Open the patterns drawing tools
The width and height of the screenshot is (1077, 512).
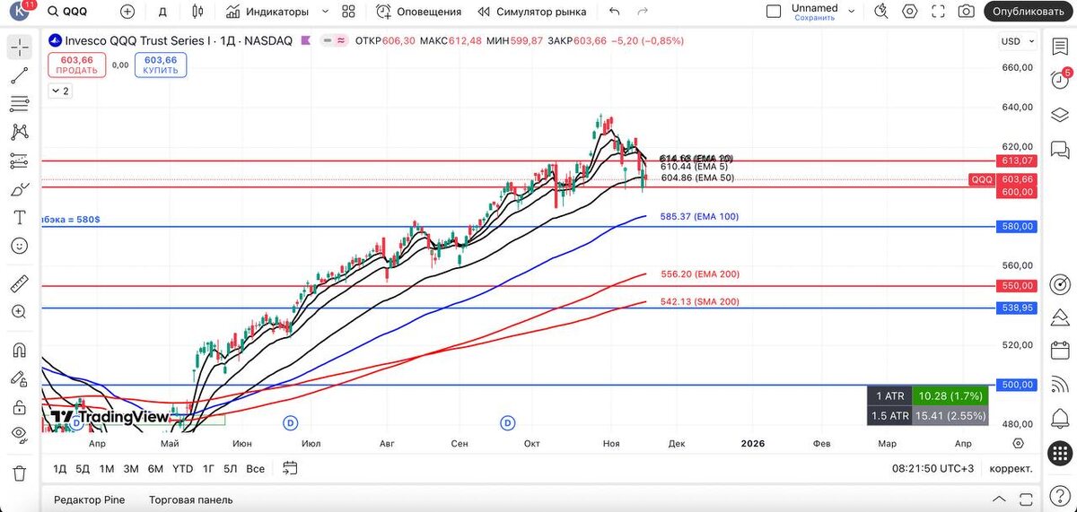tap(19, 133)
